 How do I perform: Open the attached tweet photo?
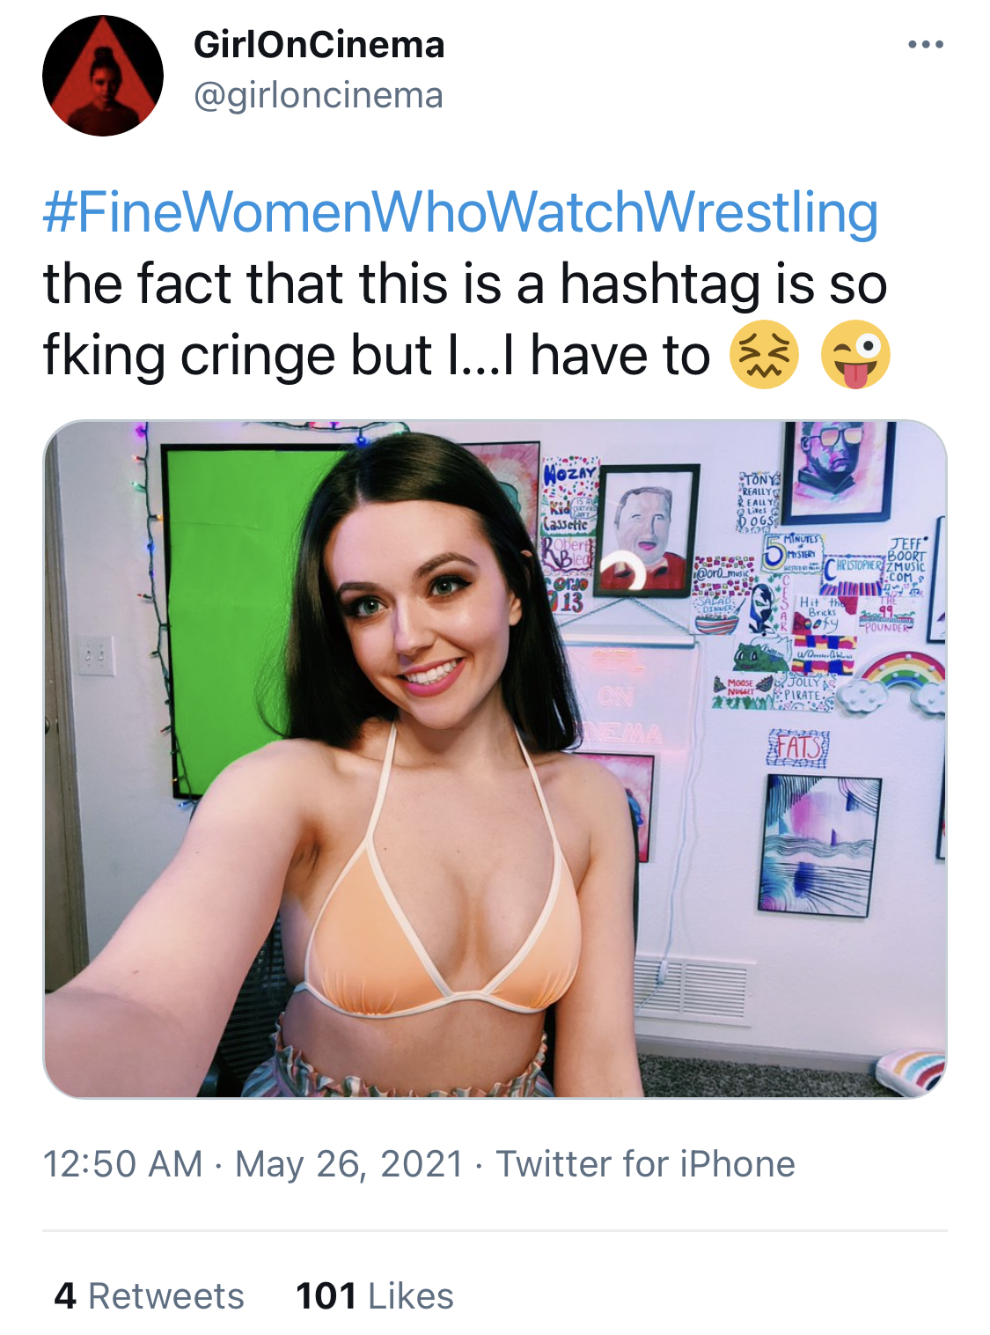tap(495, 759)
